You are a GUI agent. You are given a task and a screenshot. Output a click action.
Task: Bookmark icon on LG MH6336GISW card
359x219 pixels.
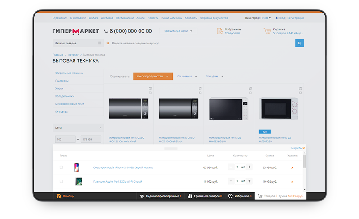250,93
